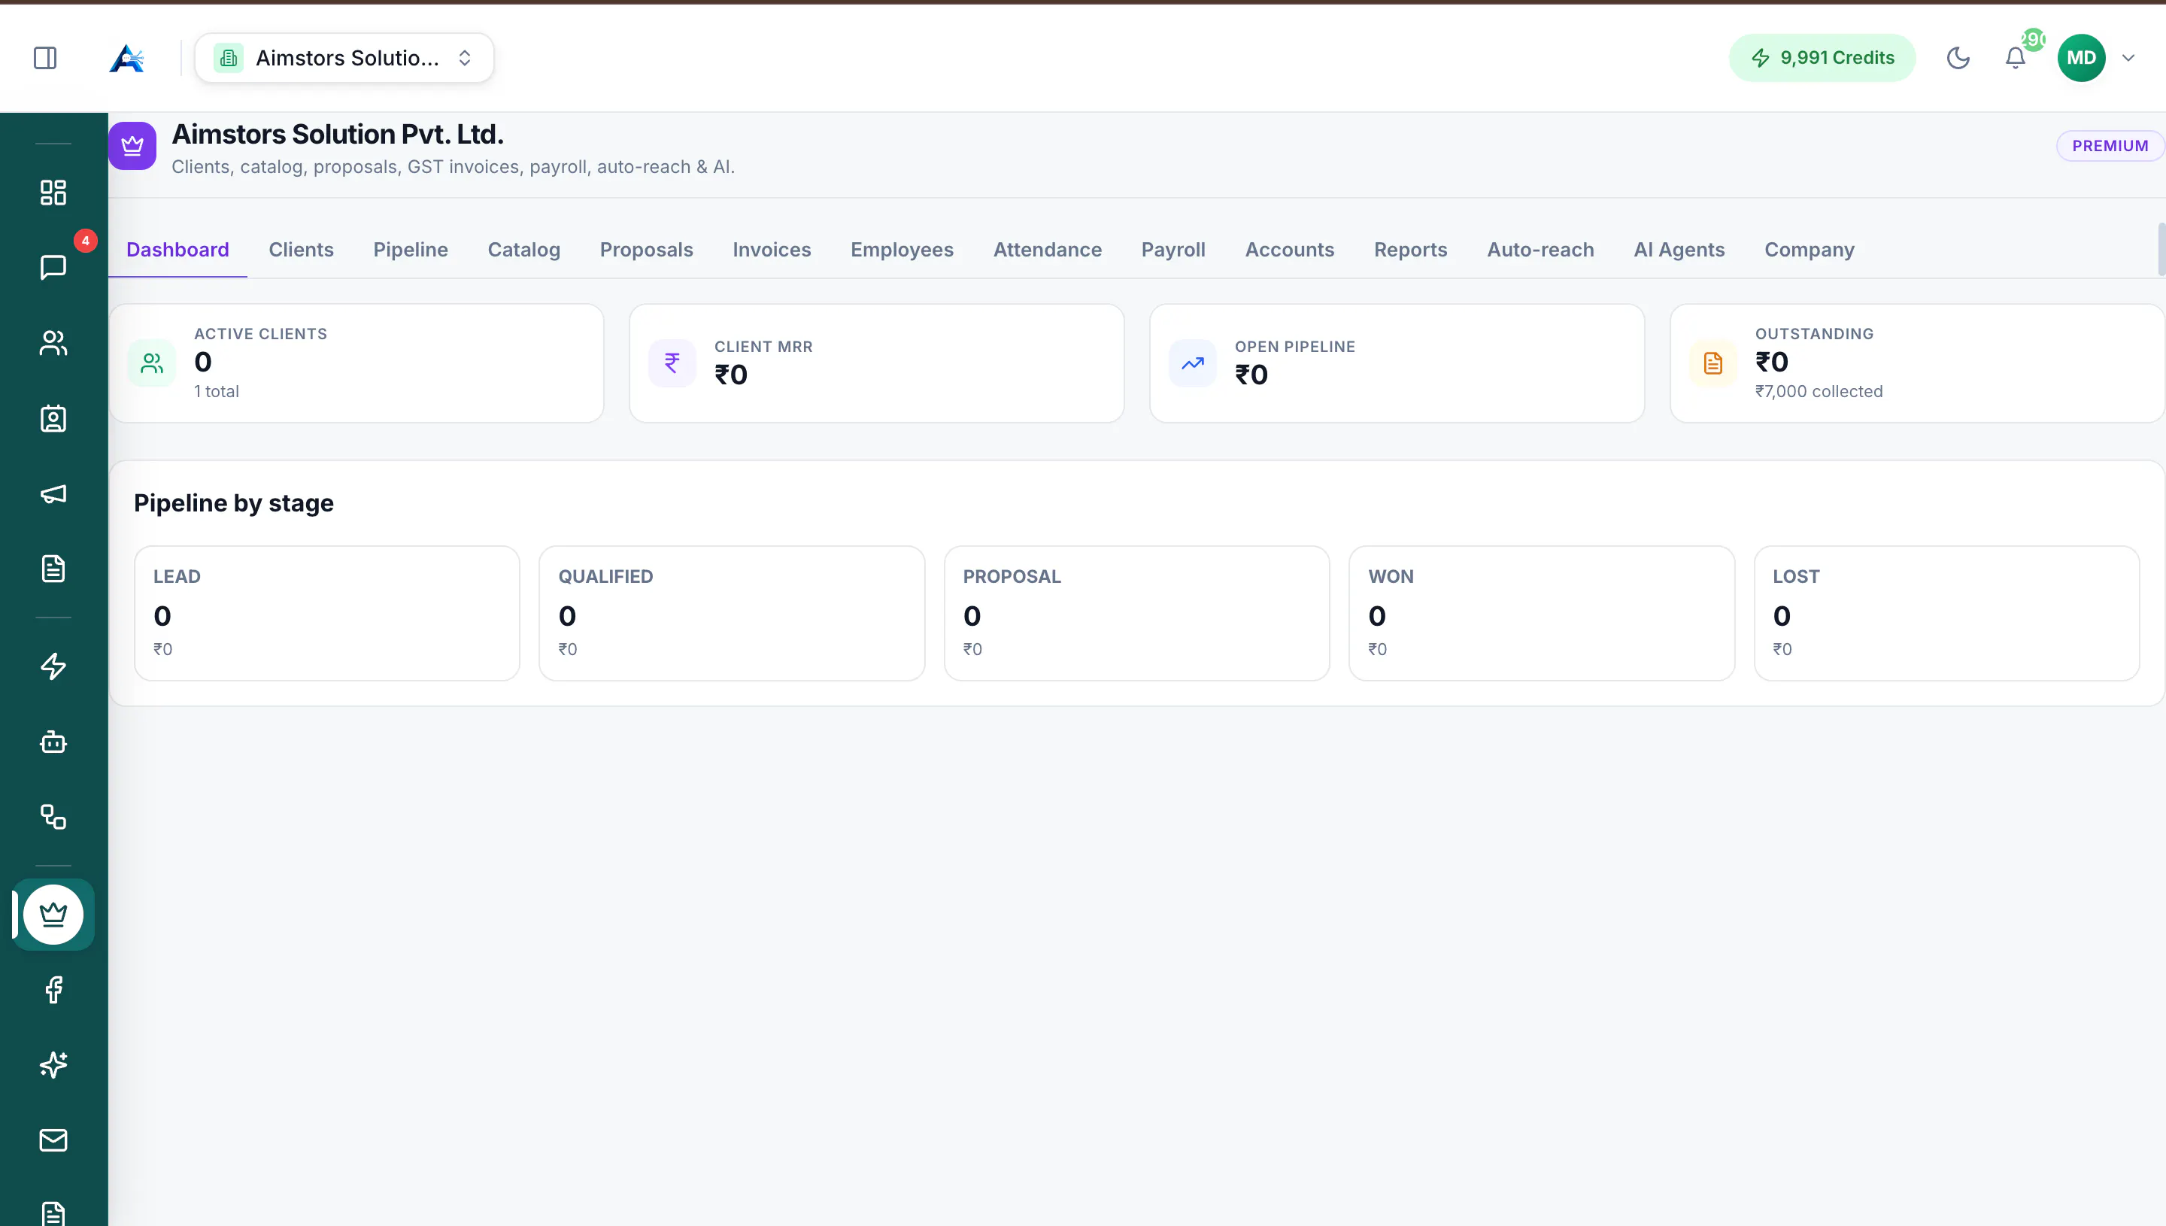Open the lightning bolt automation icon in sidebar
This screenshot has width=2166, height=1226.
point(53,666)
